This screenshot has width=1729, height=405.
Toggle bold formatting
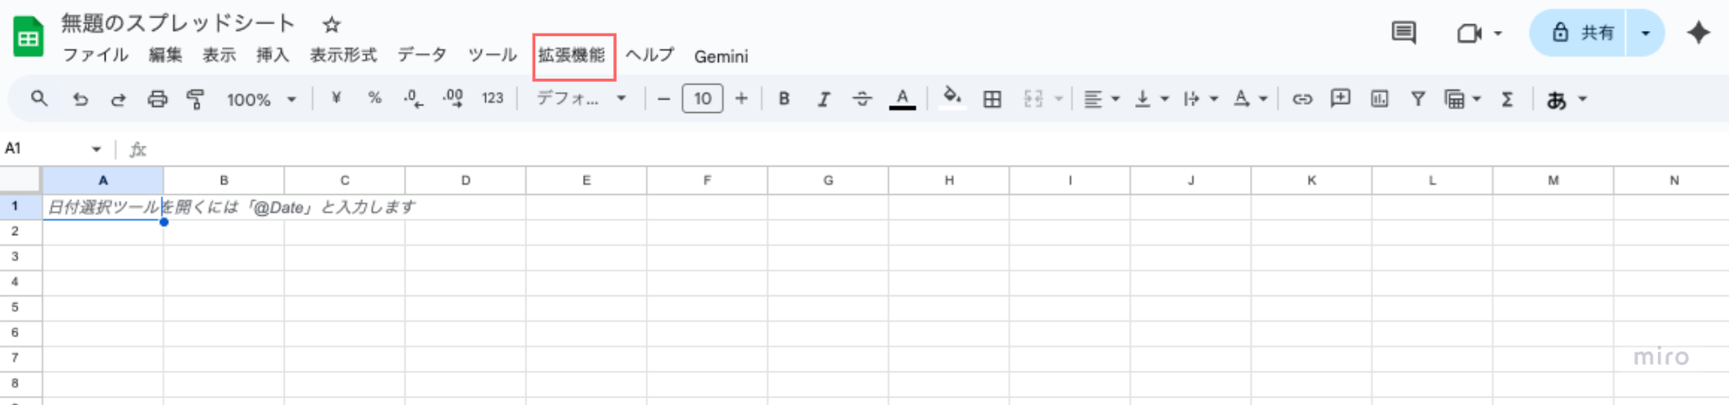[x=784, y=99]
